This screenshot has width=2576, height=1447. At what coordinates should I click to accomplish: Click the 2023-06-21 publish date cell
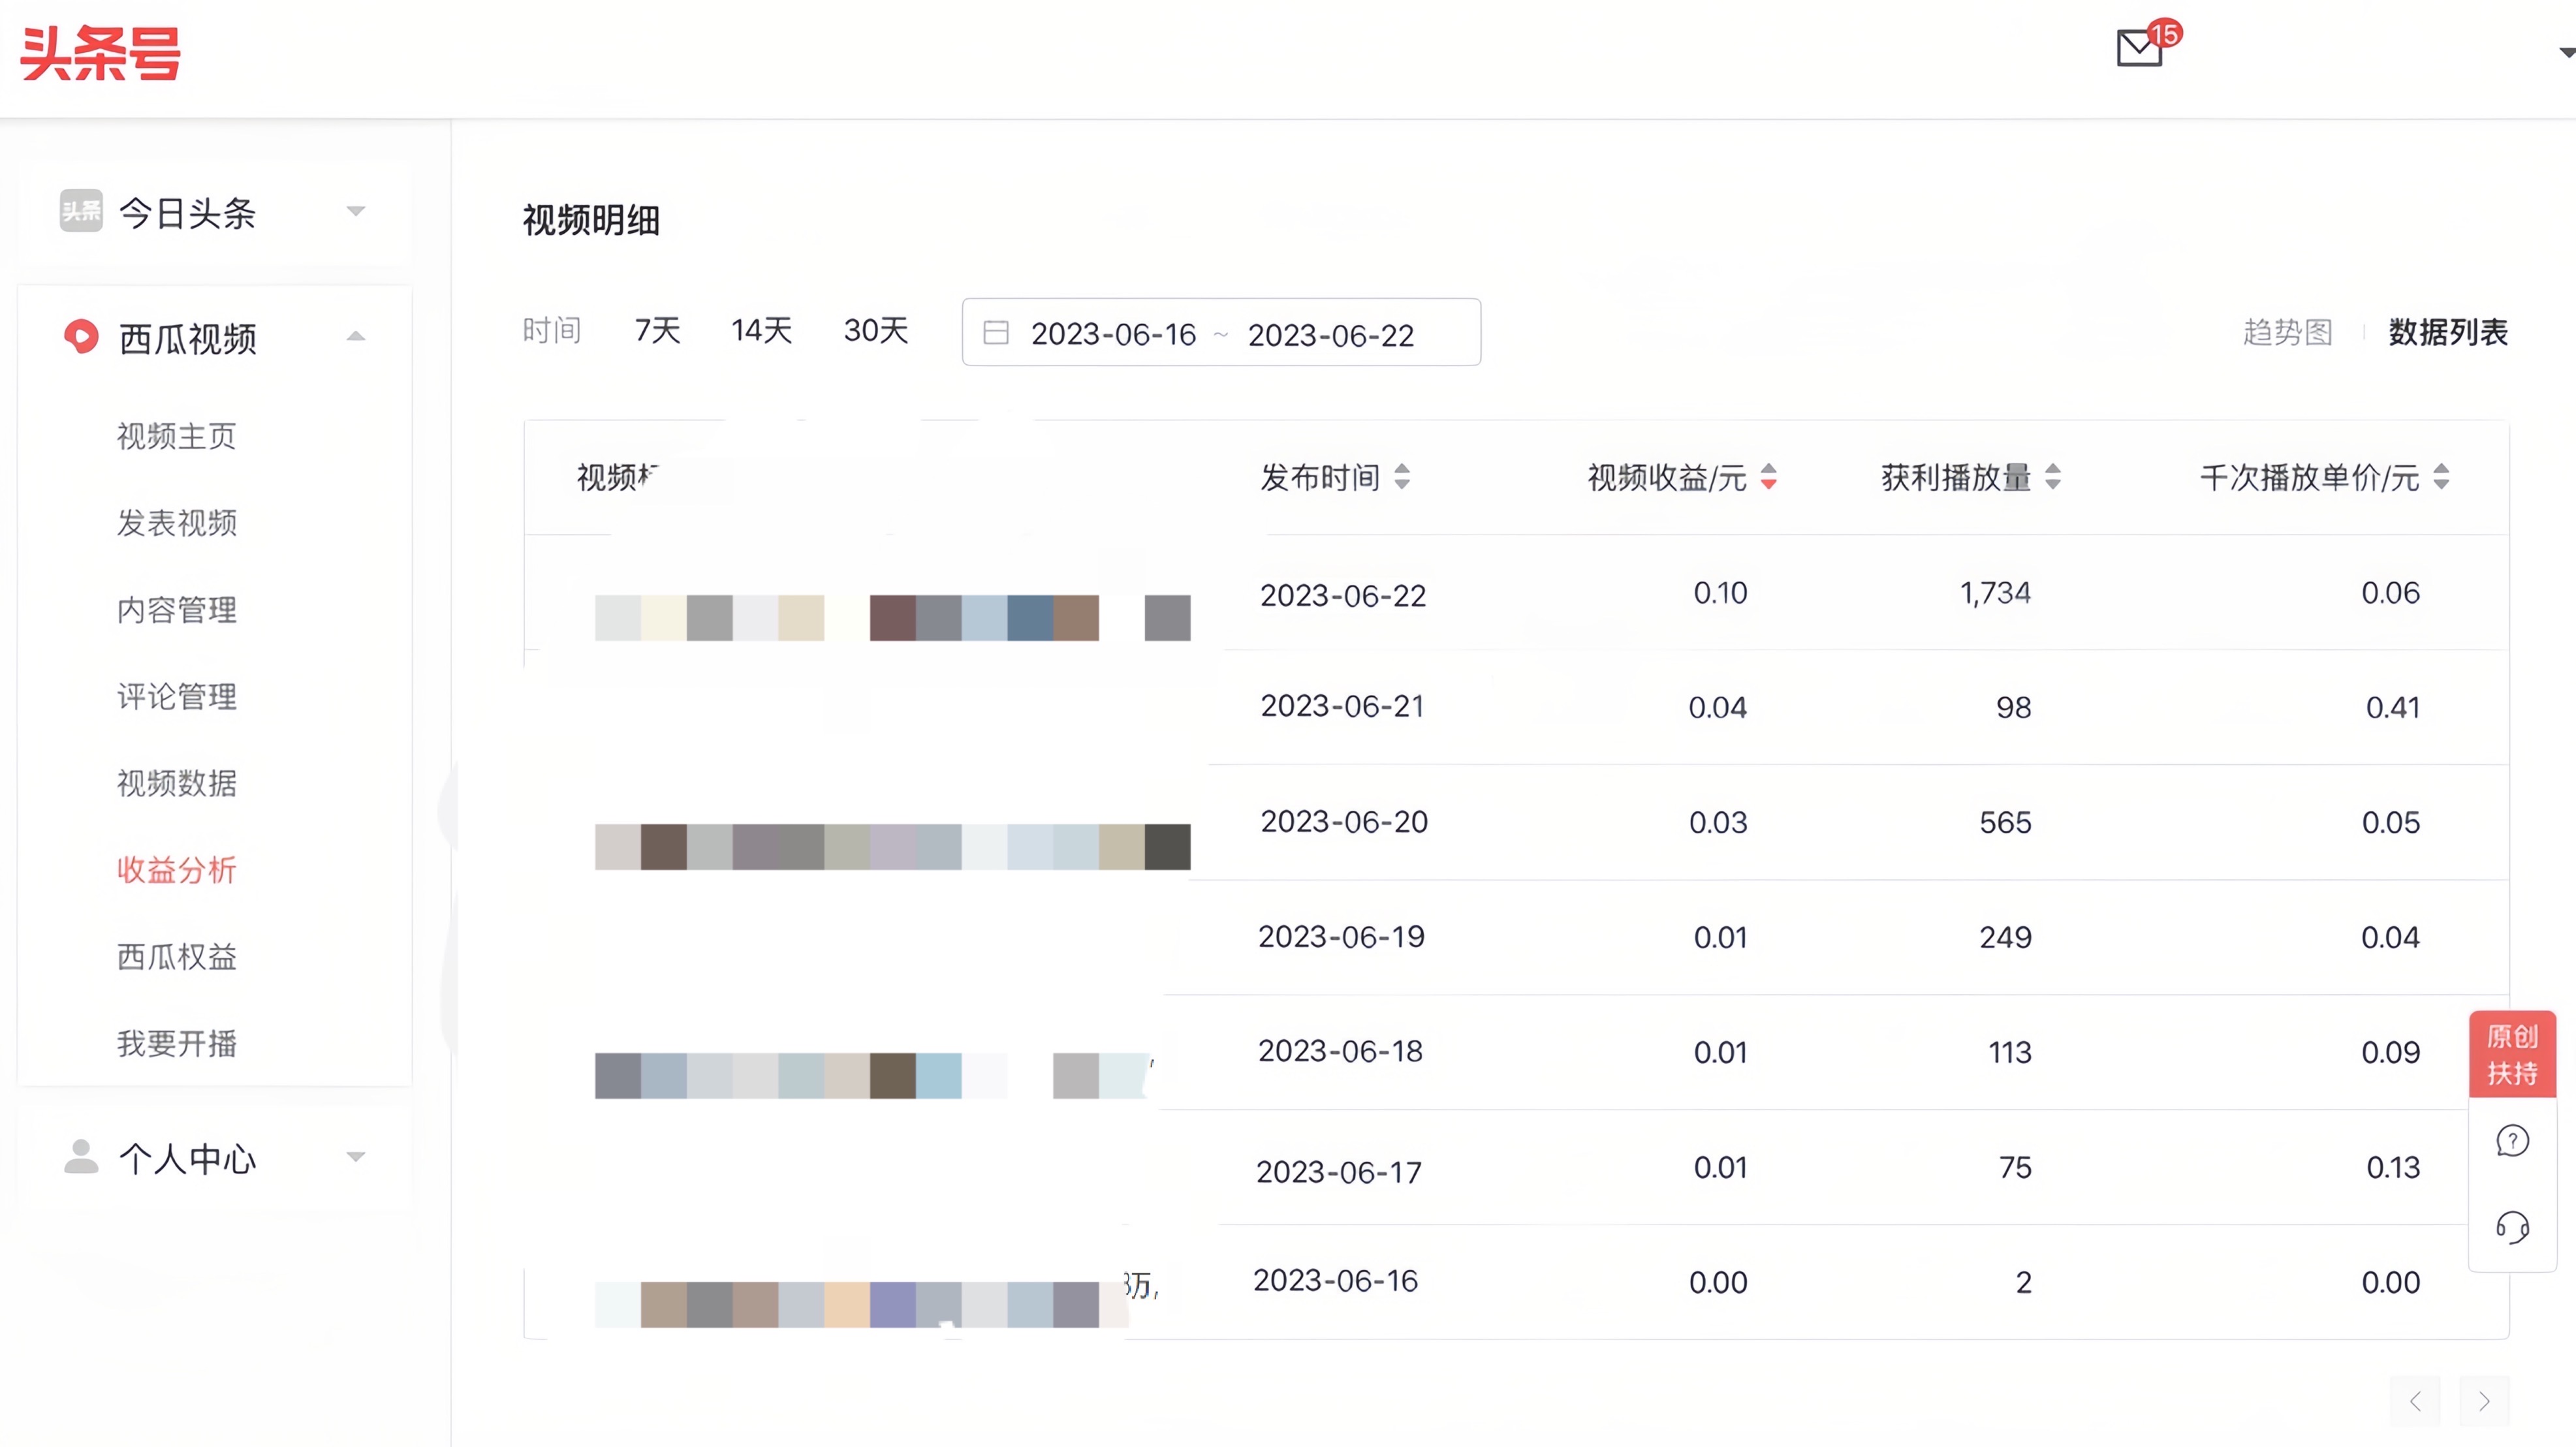tap(1342, 706)
